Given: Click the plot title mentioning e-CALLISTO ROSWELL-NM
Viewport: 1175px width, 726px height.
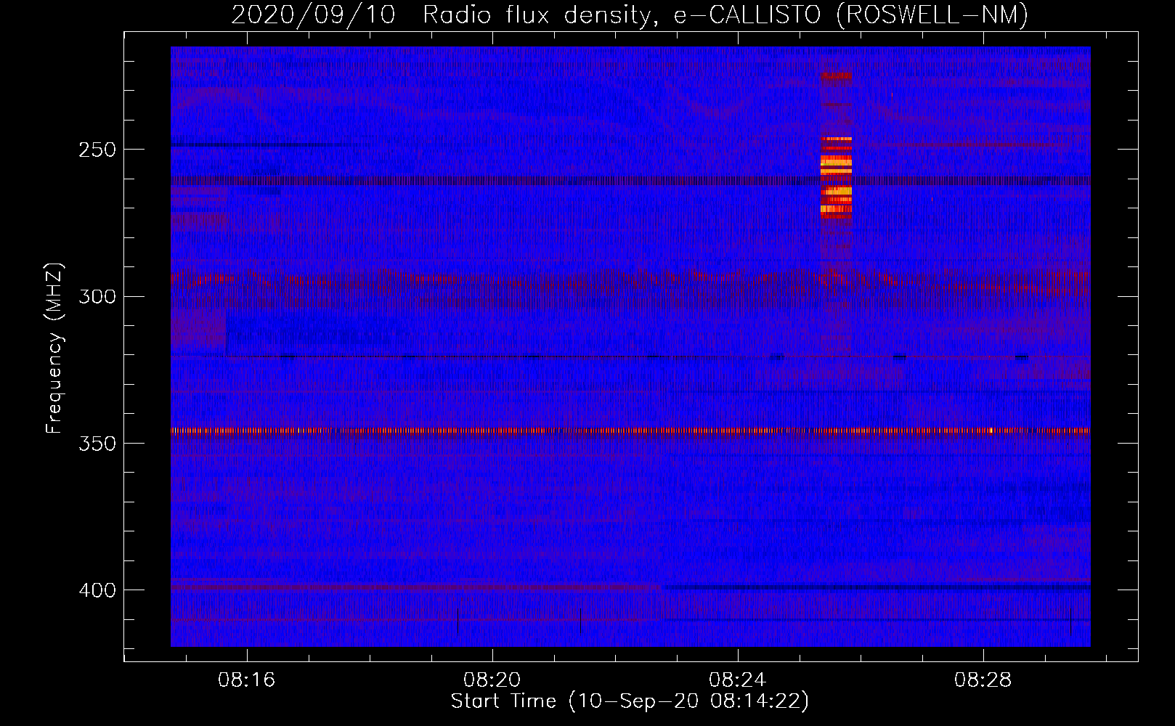Looking at the screenshot, I should [x=630, y=15].
